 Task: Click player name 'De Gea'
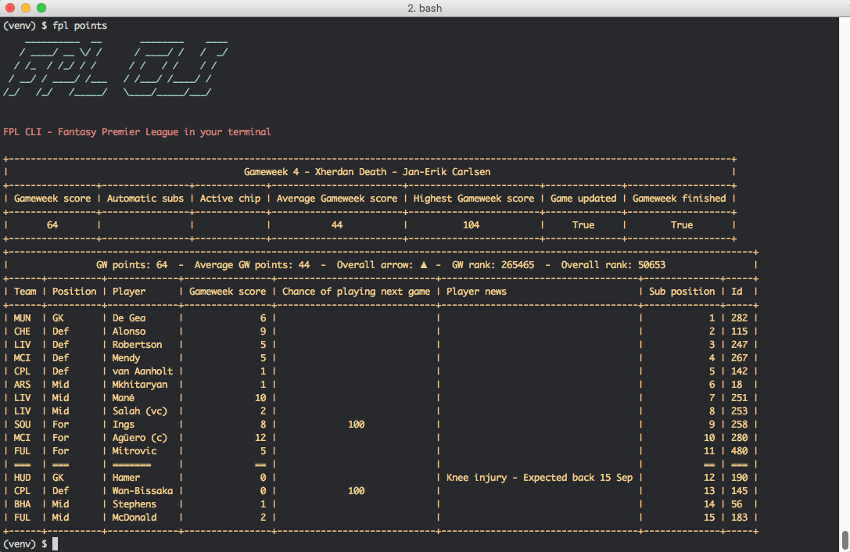click(129, 318)
